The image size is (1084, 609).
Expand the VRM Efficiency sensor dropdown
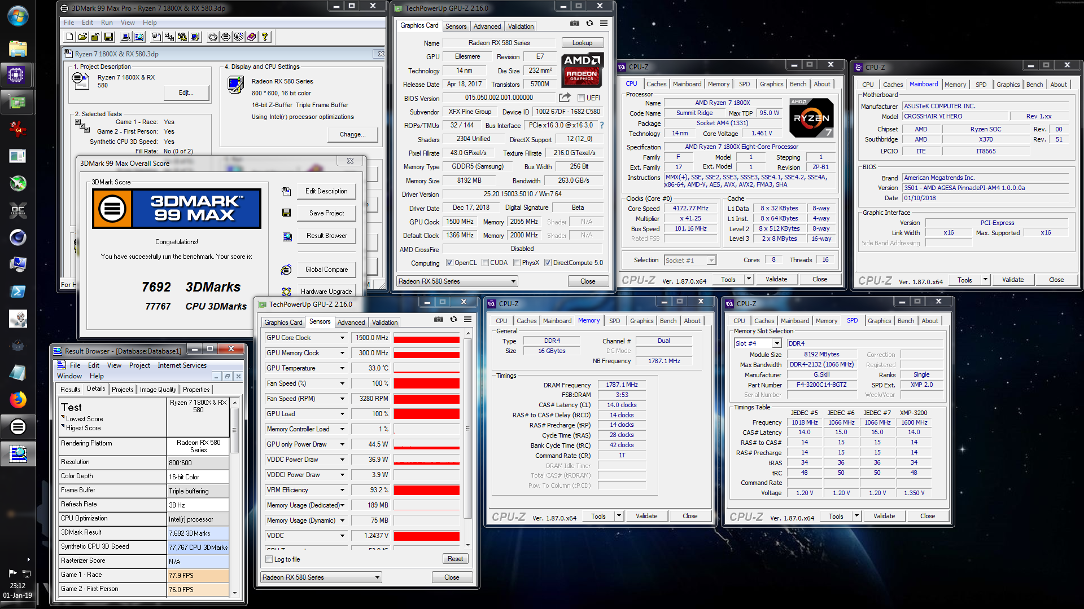click(342, 490)
